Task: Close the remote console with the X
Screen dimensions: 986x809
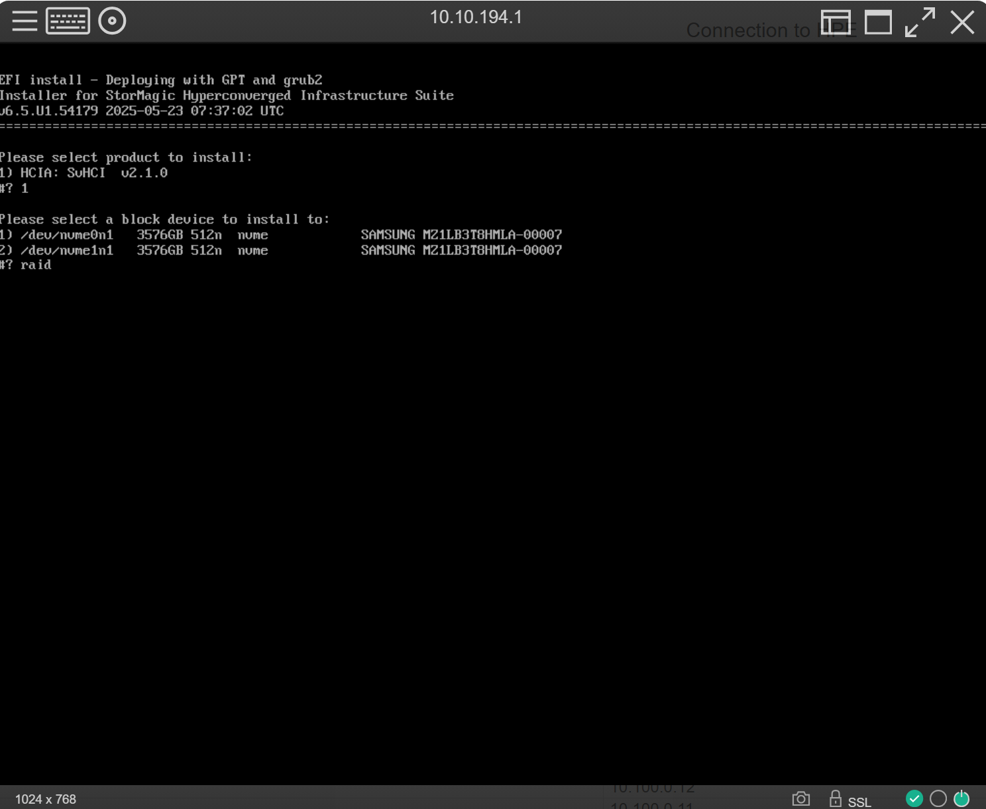Action: point(962,23)
